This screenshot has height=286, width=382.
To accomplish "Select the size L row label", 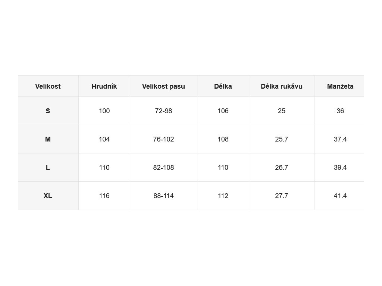I will coord(48,168).
